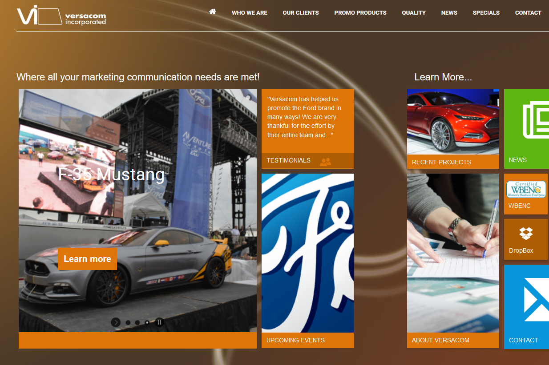Read the Versacom Ford testimonial quote
Viewport: 549px width, 365px height.
coord(304,117)
